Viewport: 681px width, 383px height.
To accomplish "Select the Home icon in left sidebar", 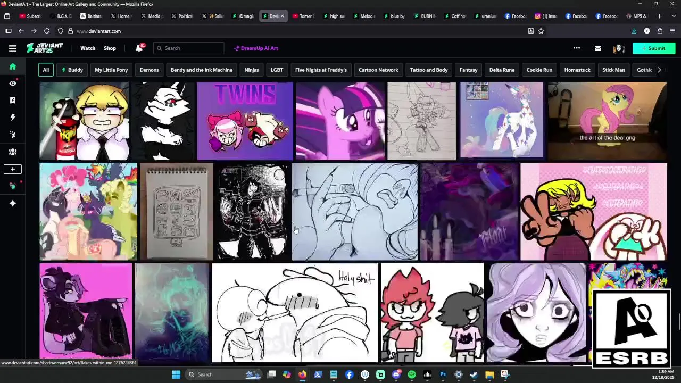I will 13,66.
